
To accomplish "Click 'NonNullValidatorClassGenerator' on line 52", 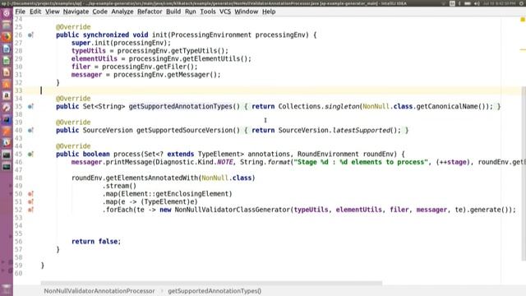I will (x=233, y=210).
